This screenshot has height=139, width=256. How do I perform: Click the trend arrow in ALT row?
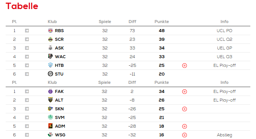point(27,100)
